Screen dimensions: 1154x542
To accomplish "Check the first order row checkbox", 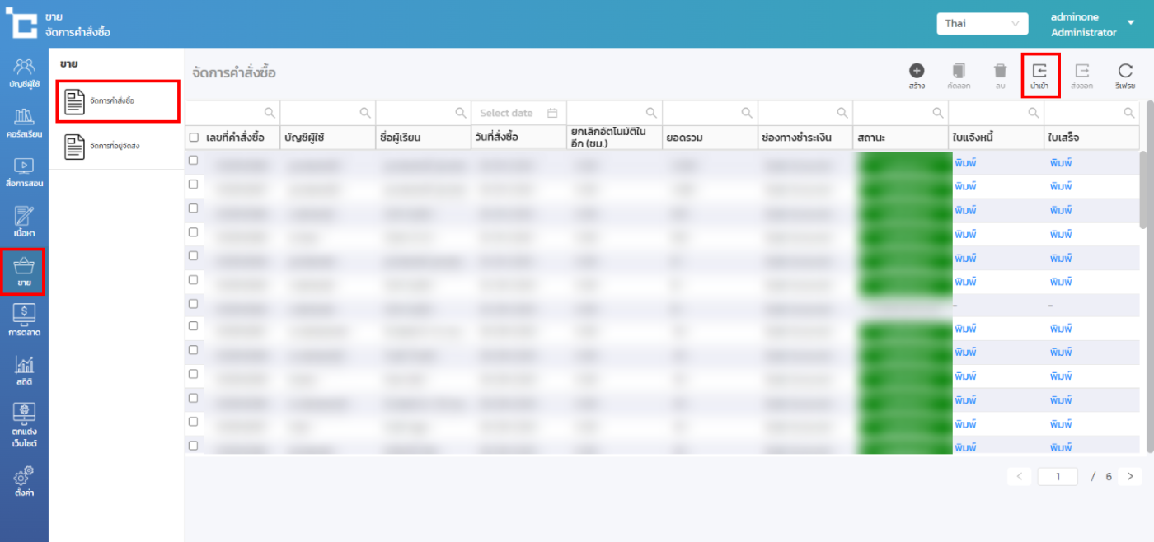I will (x=194, y=161).
